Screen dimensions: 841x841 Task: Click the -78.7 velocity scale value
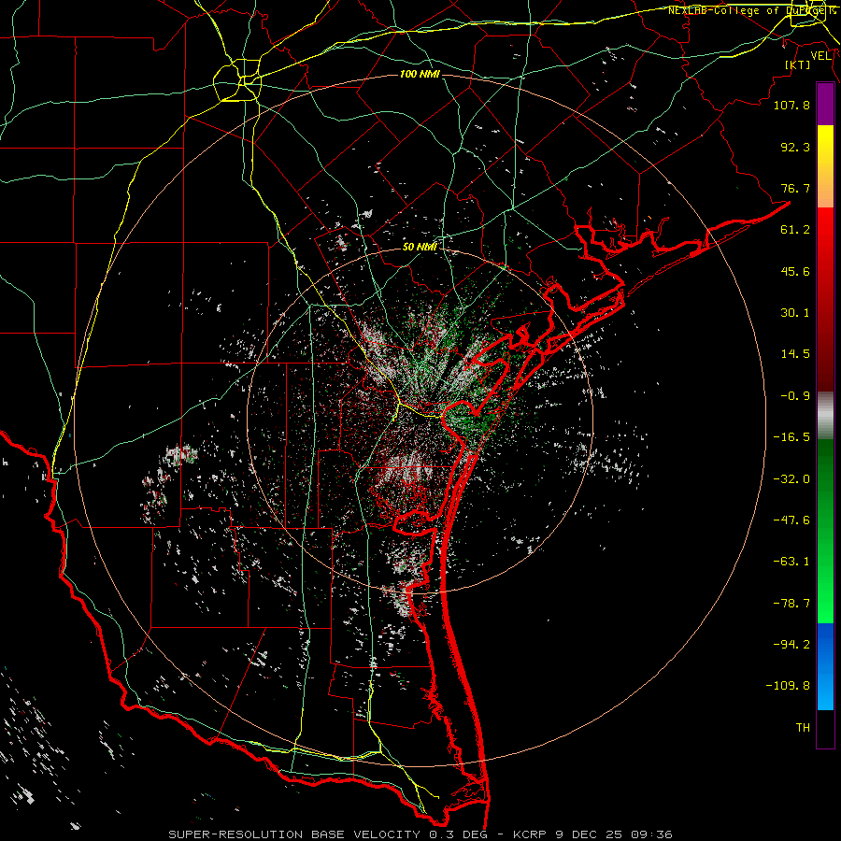[x=791, y=604]
